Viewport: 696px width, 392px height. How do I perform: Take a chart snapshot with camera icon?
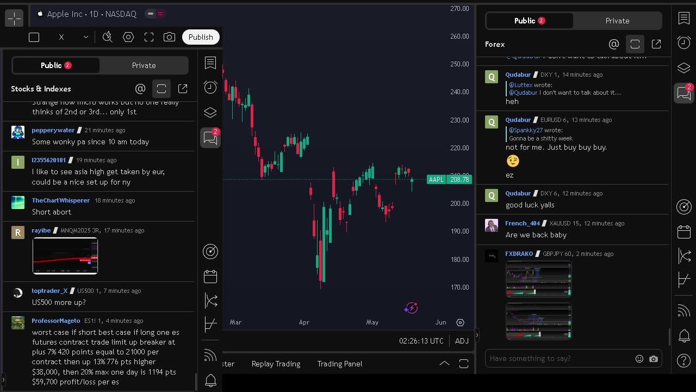(170, 37)
